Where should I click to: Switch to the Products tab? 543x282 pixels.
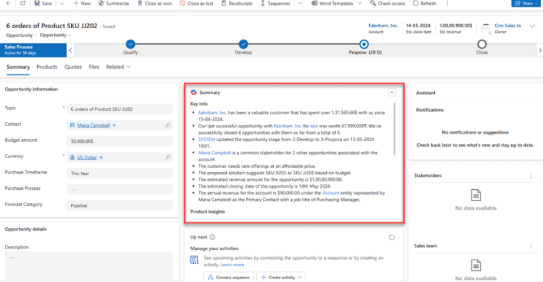coord(47,67)
